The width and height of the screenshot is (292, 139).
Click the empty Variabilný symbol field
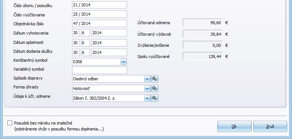(100, 70)
